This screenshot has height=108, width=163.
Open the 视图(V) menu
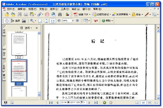click(32, 9)
